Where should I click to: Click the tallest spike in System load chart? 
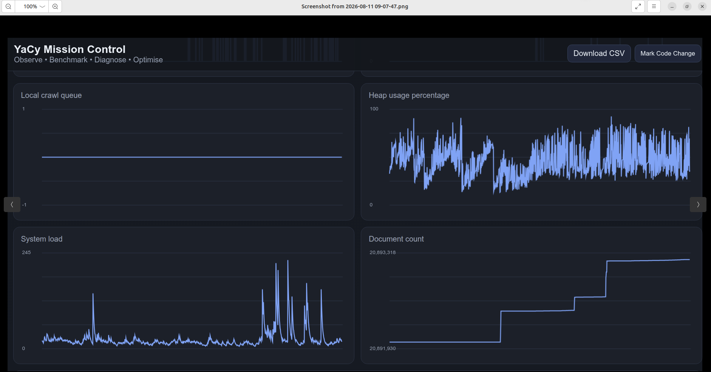[x=288, y=262]
